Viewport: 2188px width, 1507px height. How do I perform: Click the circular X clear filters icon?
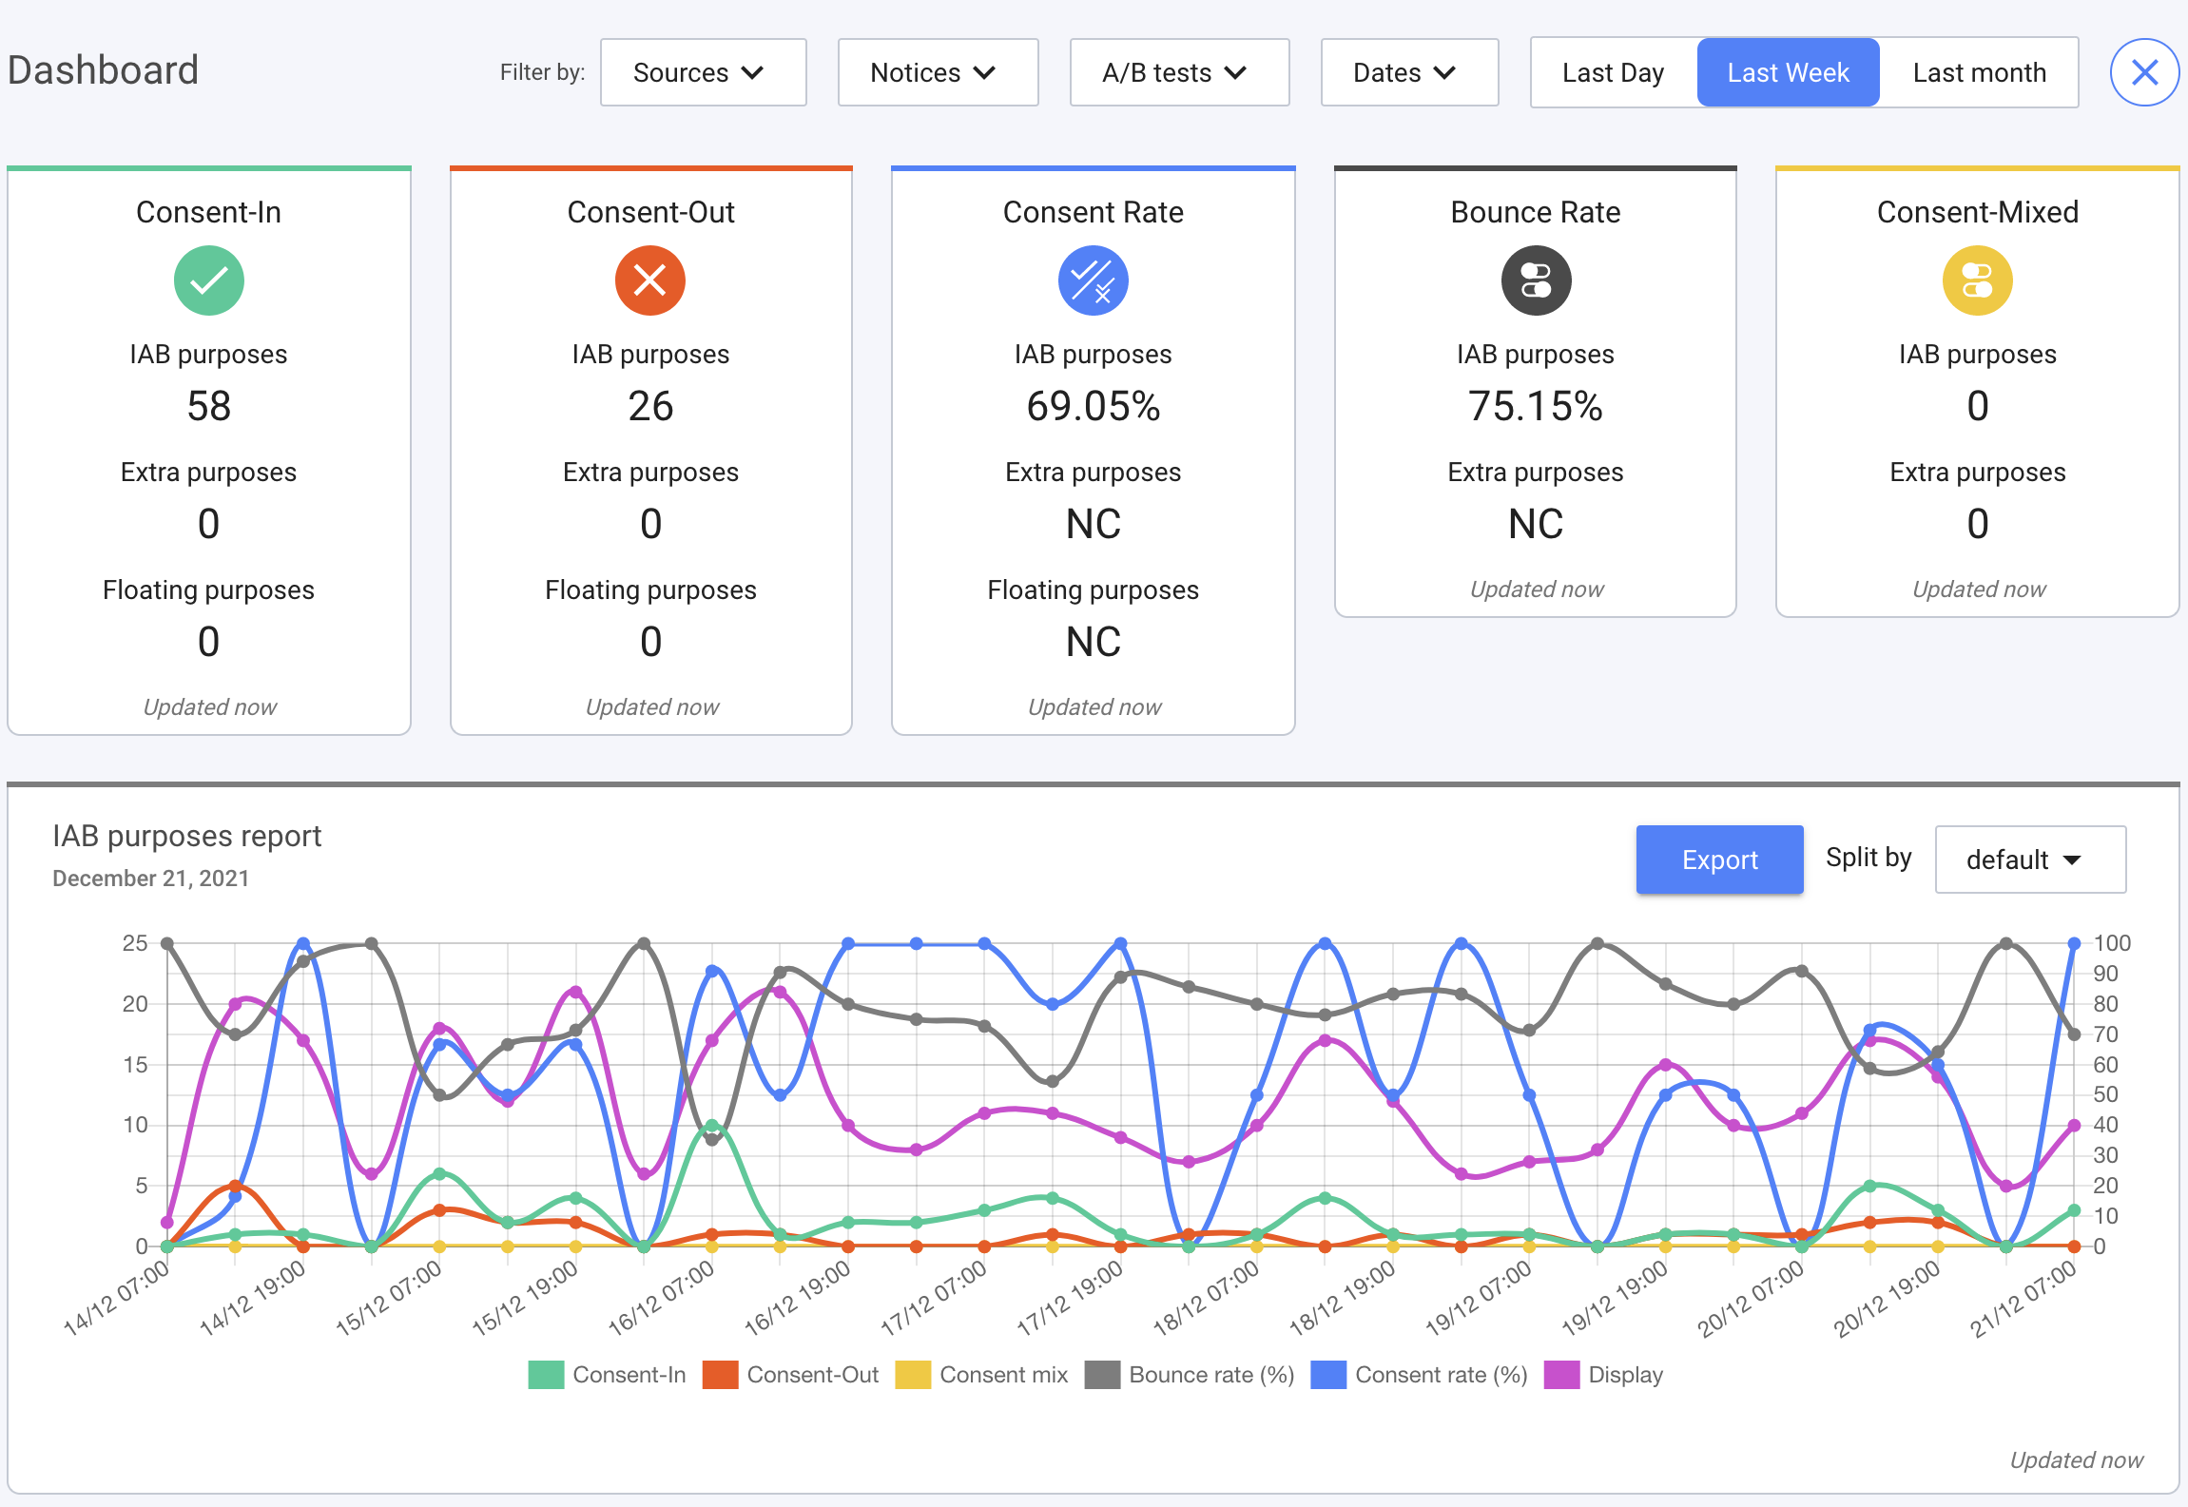2144,72
